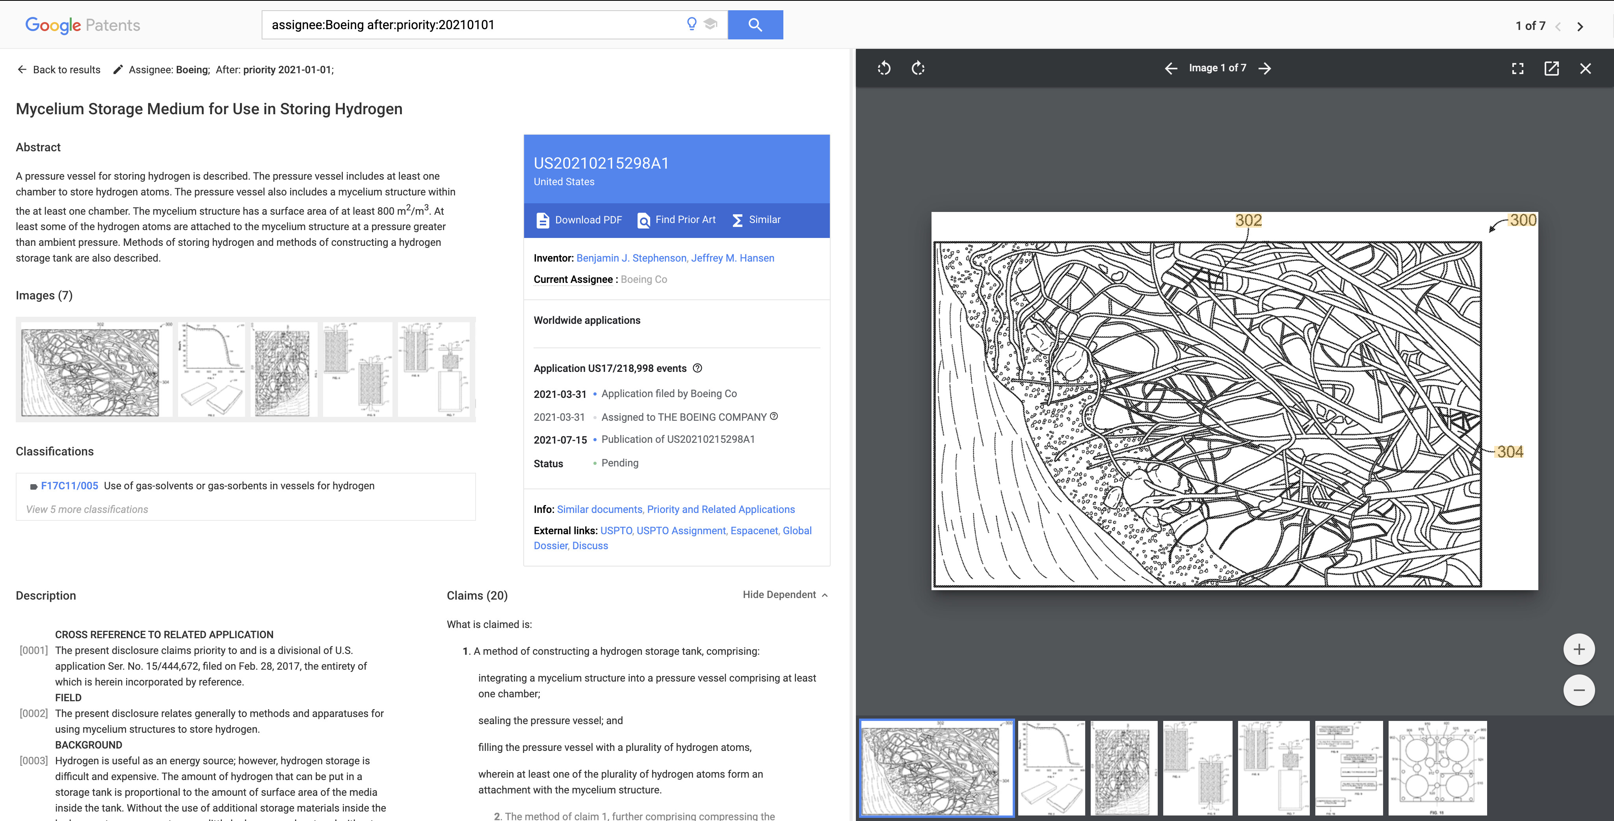Screen dimensions: 1614x821
Task: Zoom out on patent figure
Action: click(x=1579, y=690)
